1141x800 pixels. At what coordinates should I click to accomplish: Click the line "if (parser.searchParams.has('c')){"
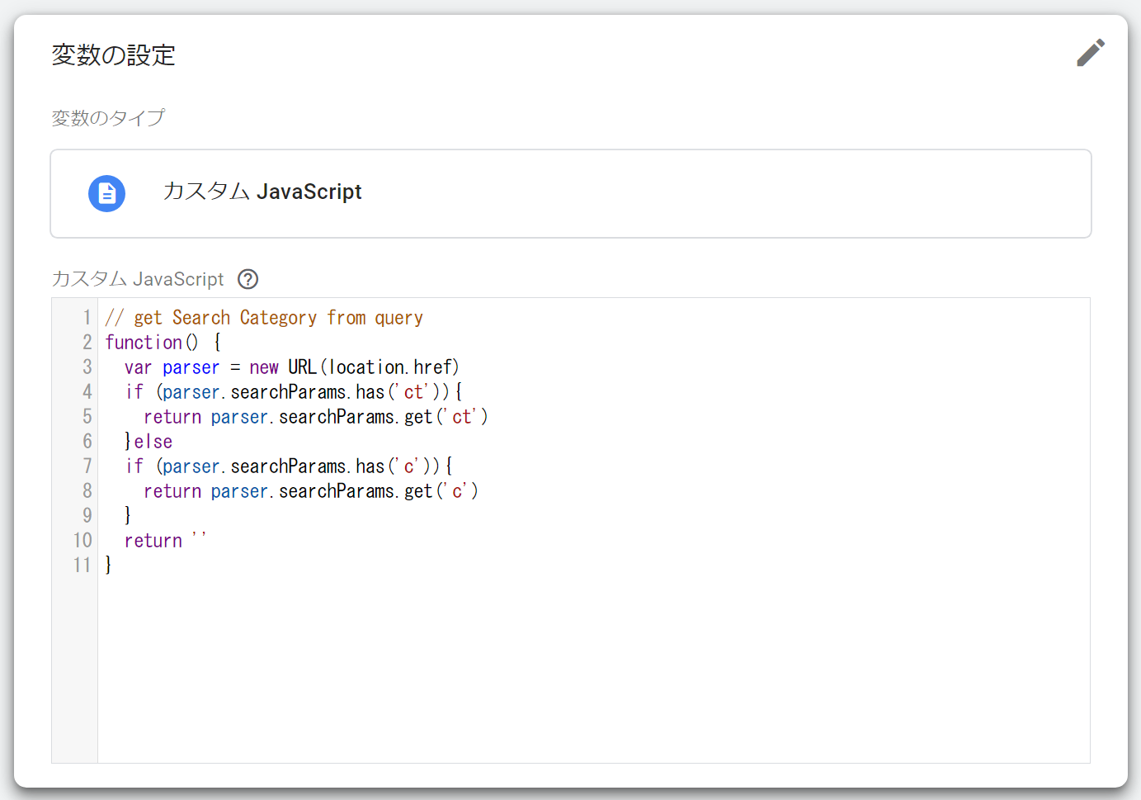click(289, 466)
